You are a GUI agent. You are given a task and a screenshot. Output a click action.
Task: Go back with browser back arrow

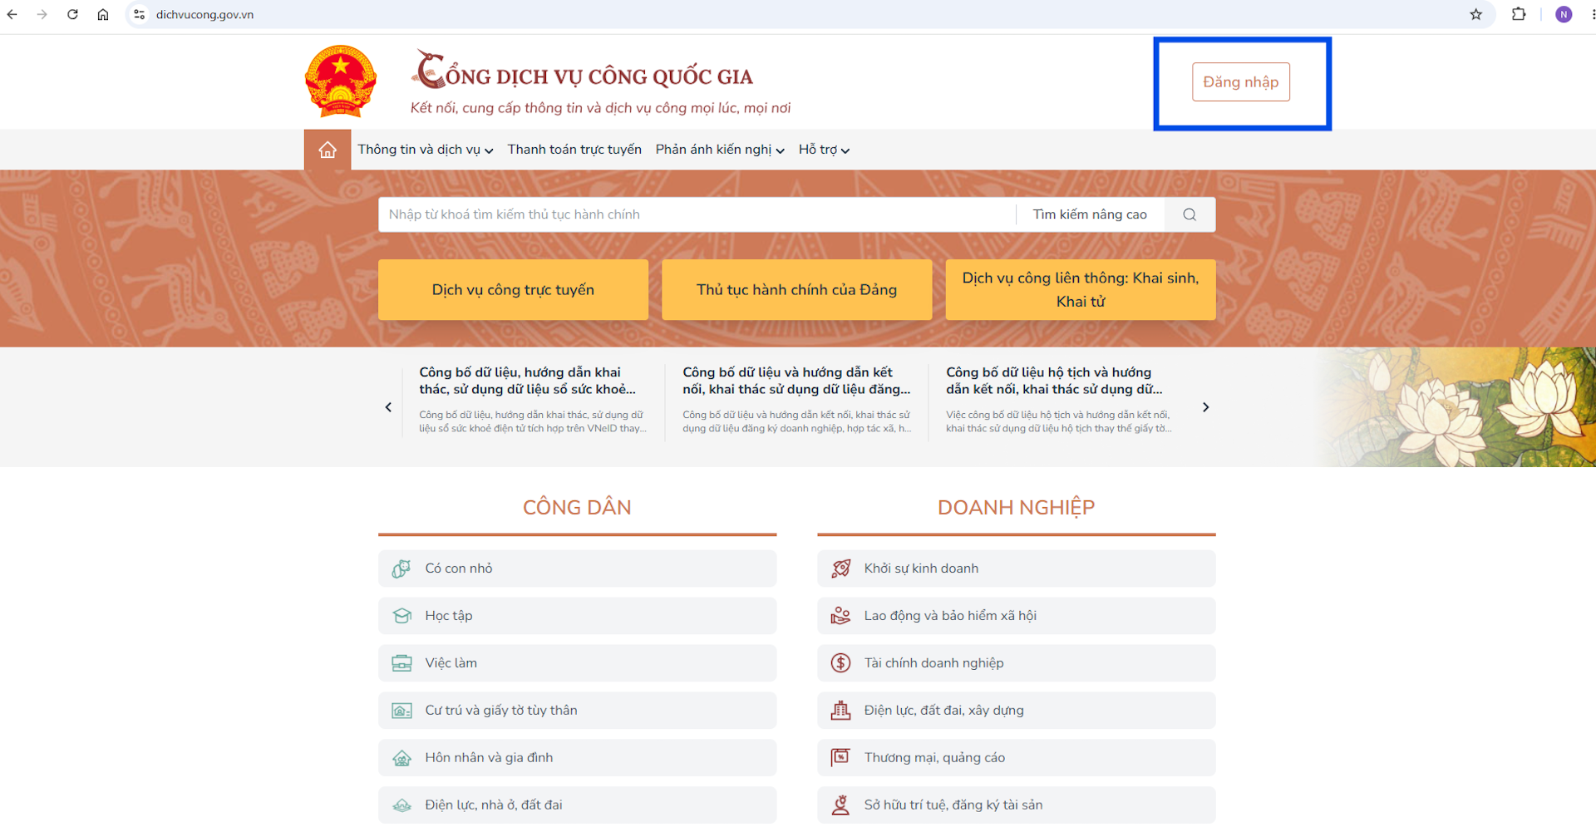[12, 14]
